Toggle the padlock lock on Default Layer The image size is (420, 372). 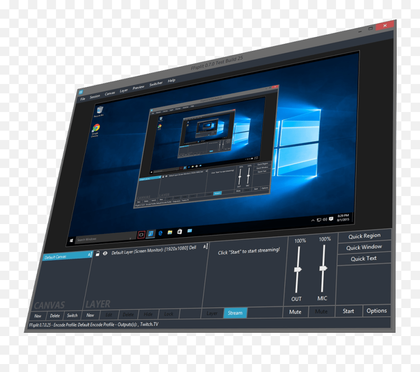98,253
